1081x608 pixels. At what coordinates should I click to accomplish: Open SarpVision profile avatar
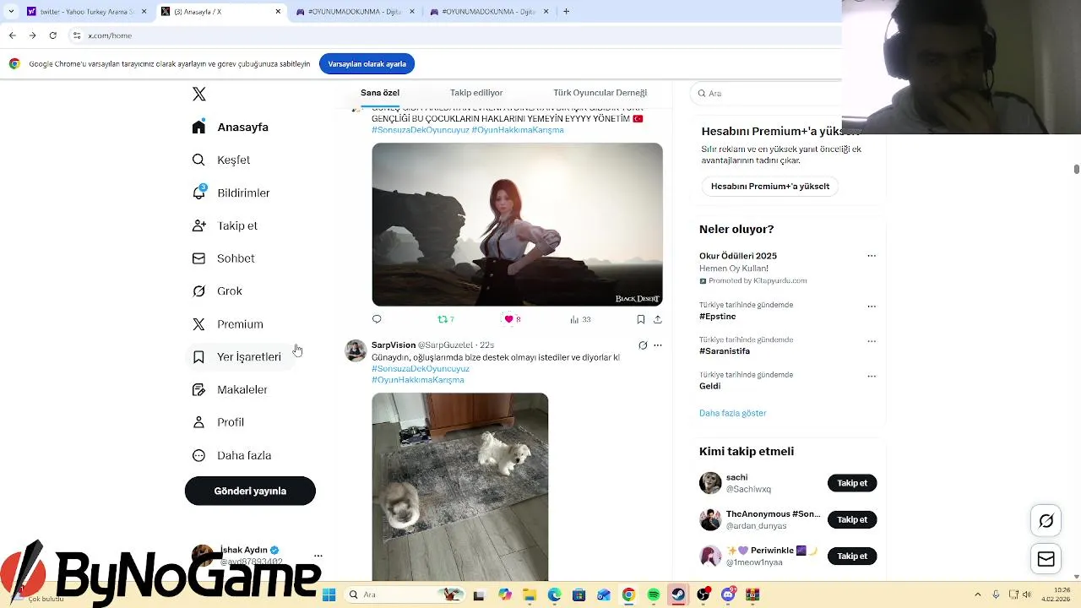[356, 350]
